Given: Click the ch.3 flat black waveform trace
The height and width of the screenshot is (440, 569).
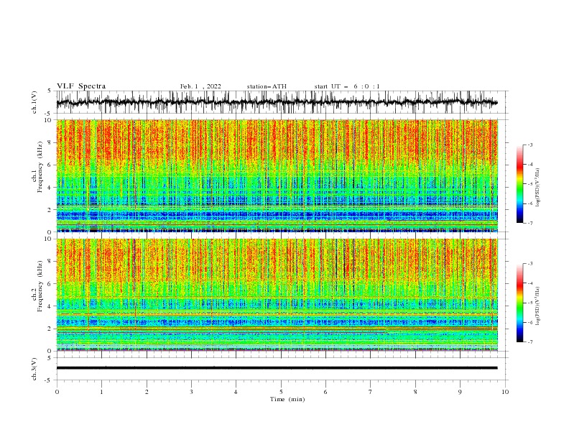Looking at the screenshot, I should pyautogui.click(x=277, y=368).
